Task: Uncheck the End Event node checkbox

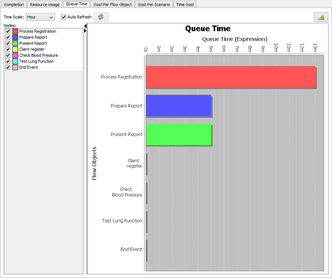Action: 8,67
